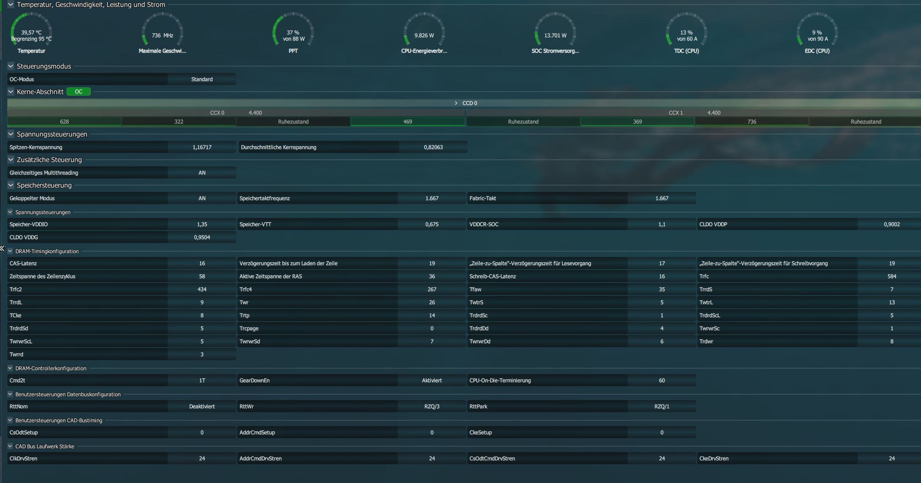This screenshot has height=483, width=921.
Task: Click the Speicher-VTT value 0,675
Action: point(432,224)
